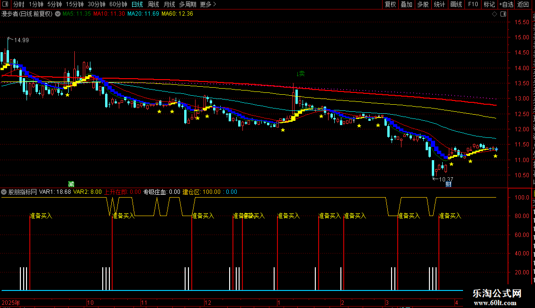Select the 30分钟 period tab
The image size is (535, 308).
(96, 4)
